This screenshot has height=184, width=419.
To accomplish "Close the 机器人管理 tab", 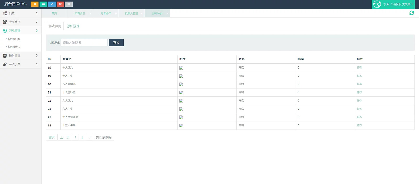I will tap(142, 13).
